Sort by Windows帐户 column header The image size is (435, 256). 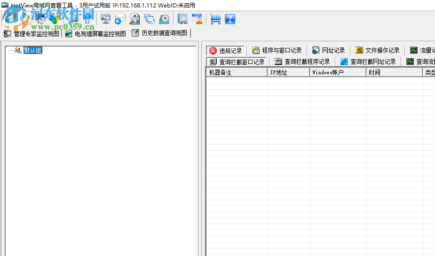tap(338, 73)
